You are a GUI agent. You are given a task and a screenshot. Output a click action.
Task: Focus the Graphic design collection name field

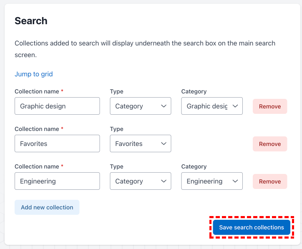click(57, 106)
